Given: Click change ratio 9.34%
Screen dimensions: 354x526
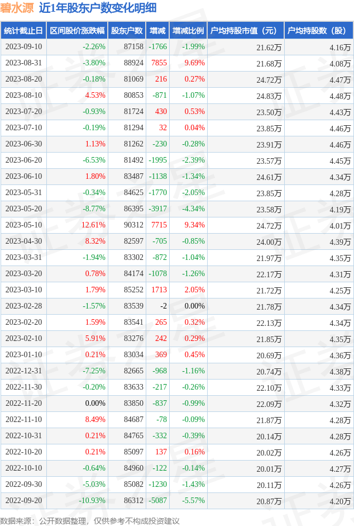Looking at the screenshot, I should pyautogui.click(x=195, y=225).
